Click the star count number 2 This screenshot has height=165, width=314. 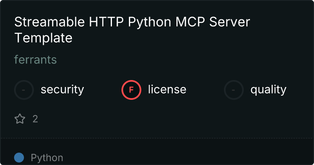pyautogui.click(x=35, y=119)
